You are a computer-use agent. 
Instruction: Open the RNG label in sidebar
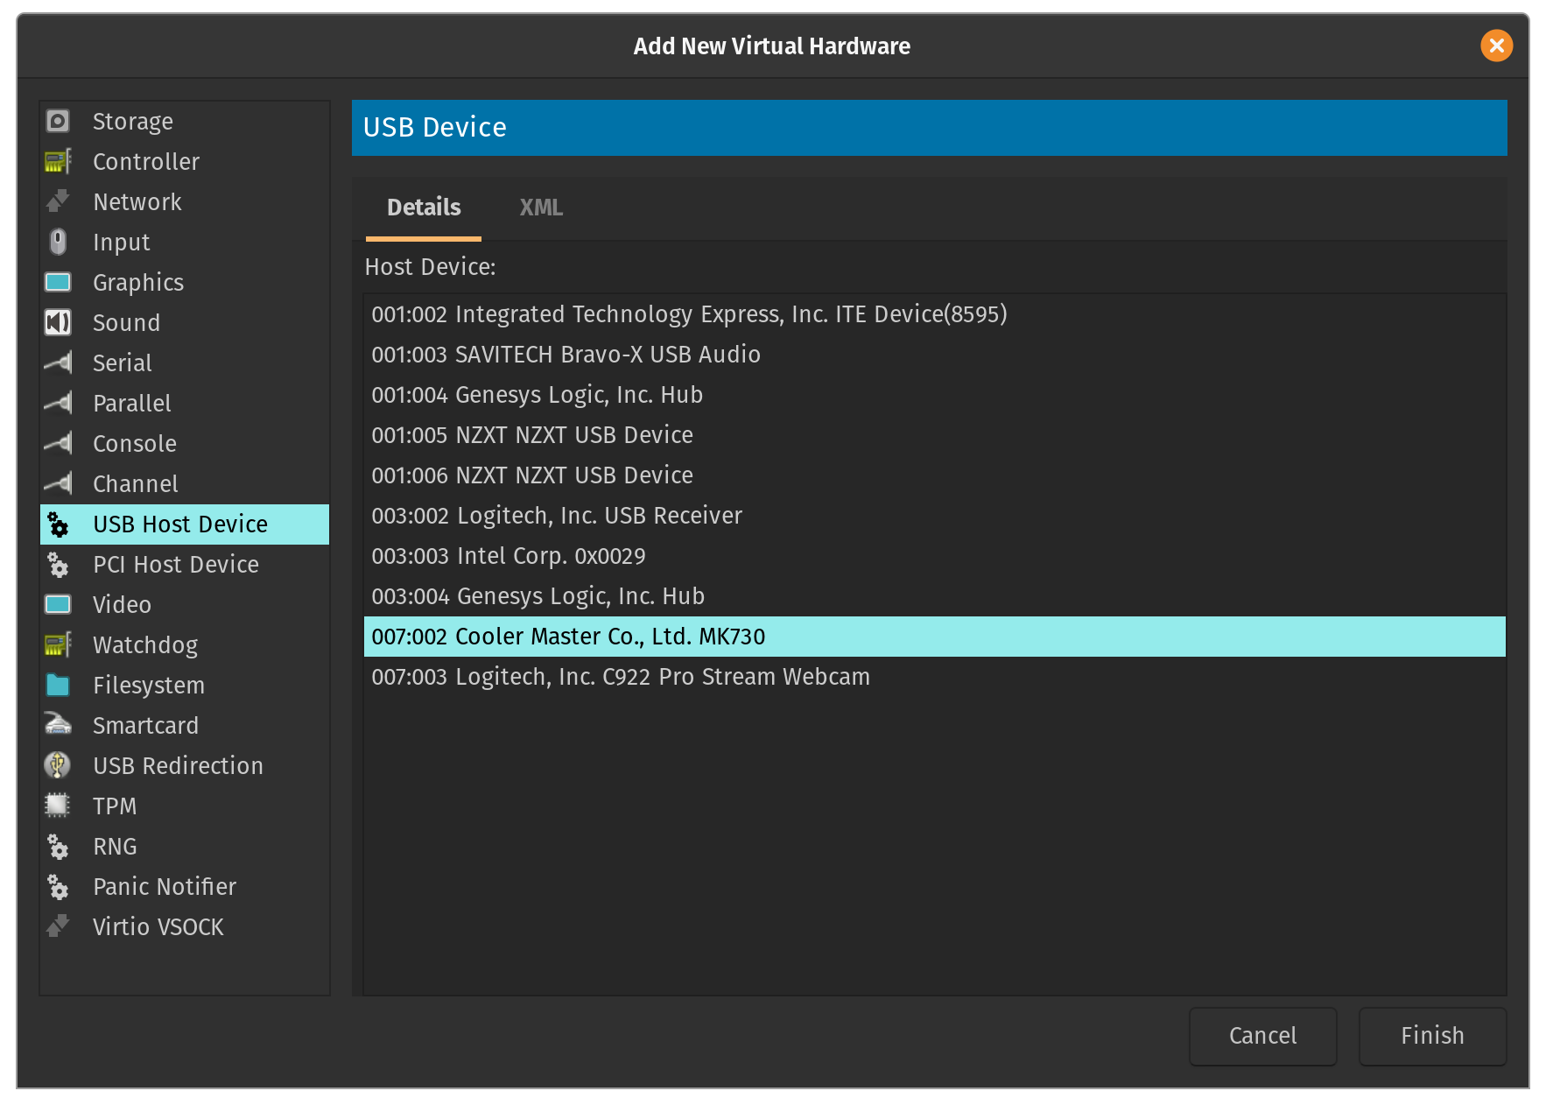(x=115, y=847)
